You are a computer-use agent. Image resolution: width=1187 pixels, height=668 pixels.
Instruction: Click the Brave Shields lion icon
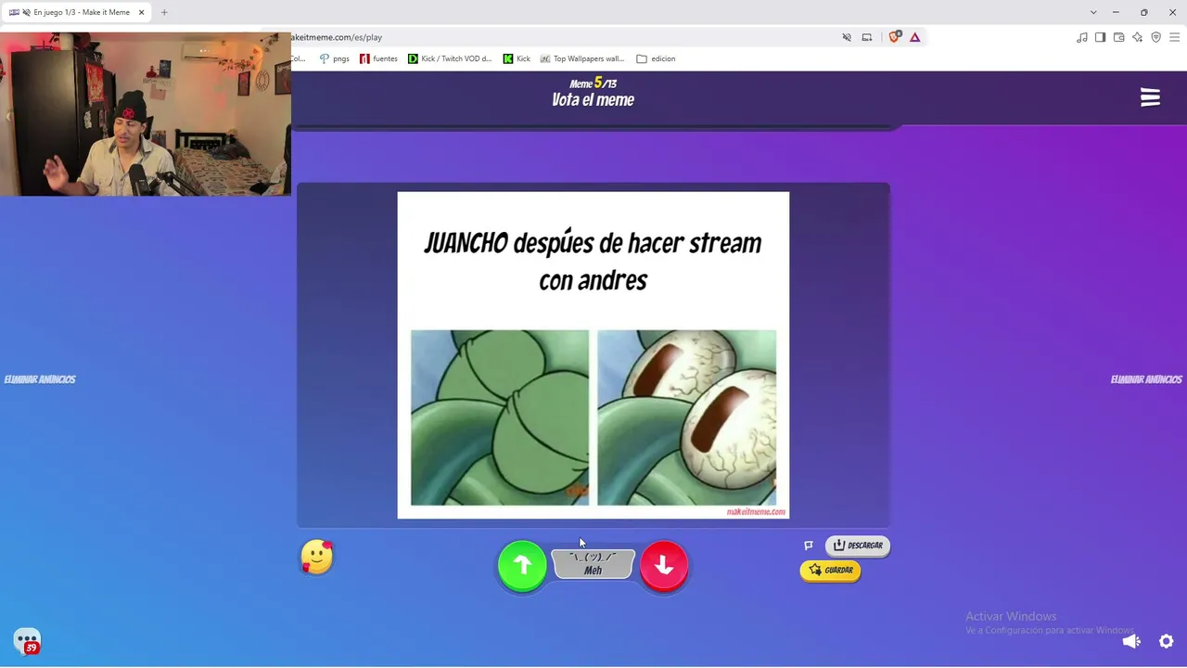pos(894,37)
